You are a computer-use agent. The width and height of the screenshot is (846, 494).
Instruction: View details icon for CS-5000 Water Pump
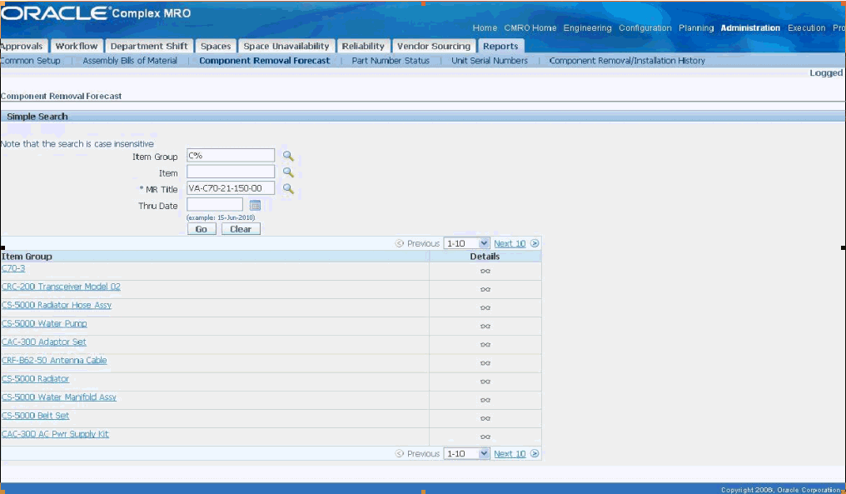pyautogui.click(x=485, y=326)
